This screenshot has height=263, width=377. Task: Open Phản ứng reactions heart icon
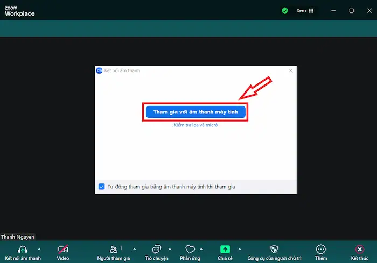click(190, 250)
